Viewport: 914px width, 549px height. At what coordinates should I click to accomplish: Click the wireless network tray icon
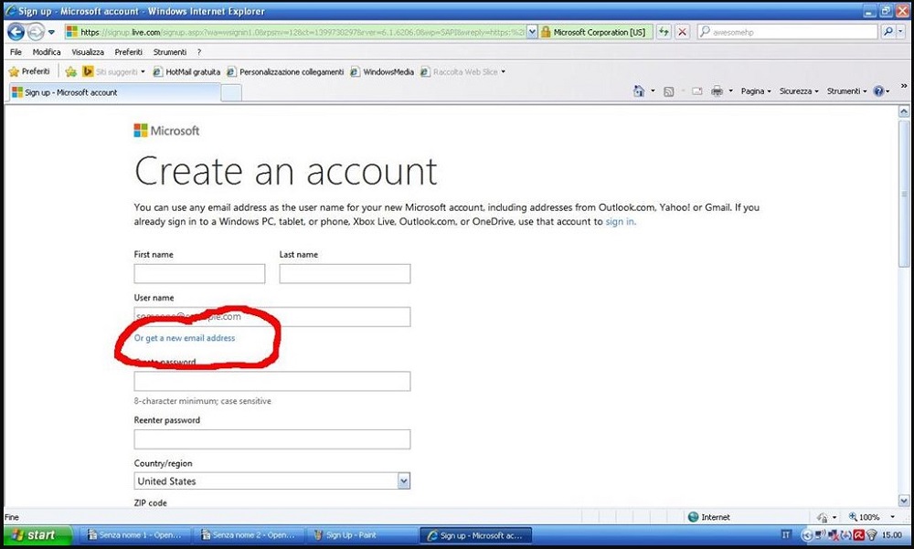872,535
